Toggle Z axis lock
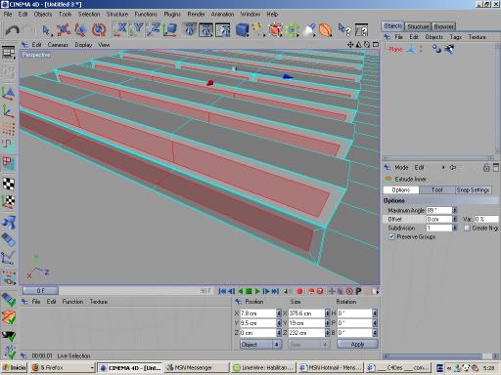This screenshot has width=501, height=375. click(153, 29)
